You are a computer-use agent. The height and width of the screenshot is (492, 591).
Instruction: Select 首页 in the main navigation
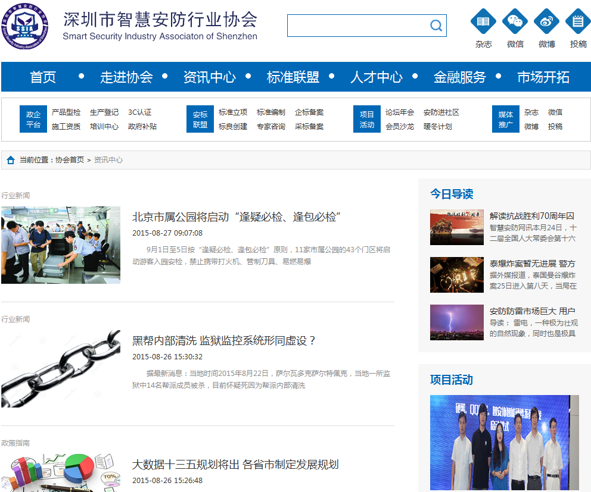click(x=43, y=77)
